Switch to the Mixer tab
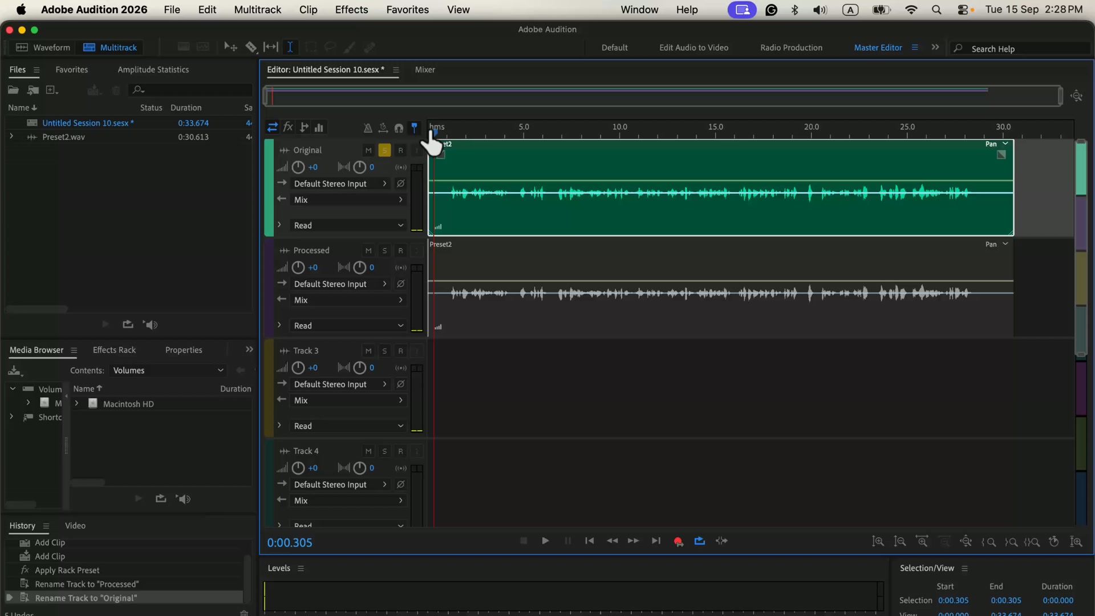 [x=425, y=70]
